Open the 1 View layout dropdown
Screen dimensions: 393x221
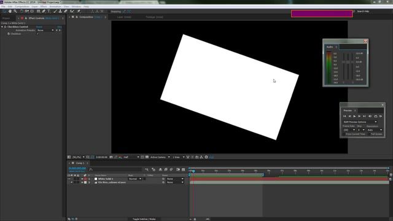[178, 157]
